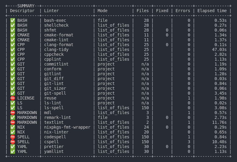The height and width of the screenshot is (162, 237).
Task: Click the green check on clang-tidy row
Action: [x=12, y=49]
